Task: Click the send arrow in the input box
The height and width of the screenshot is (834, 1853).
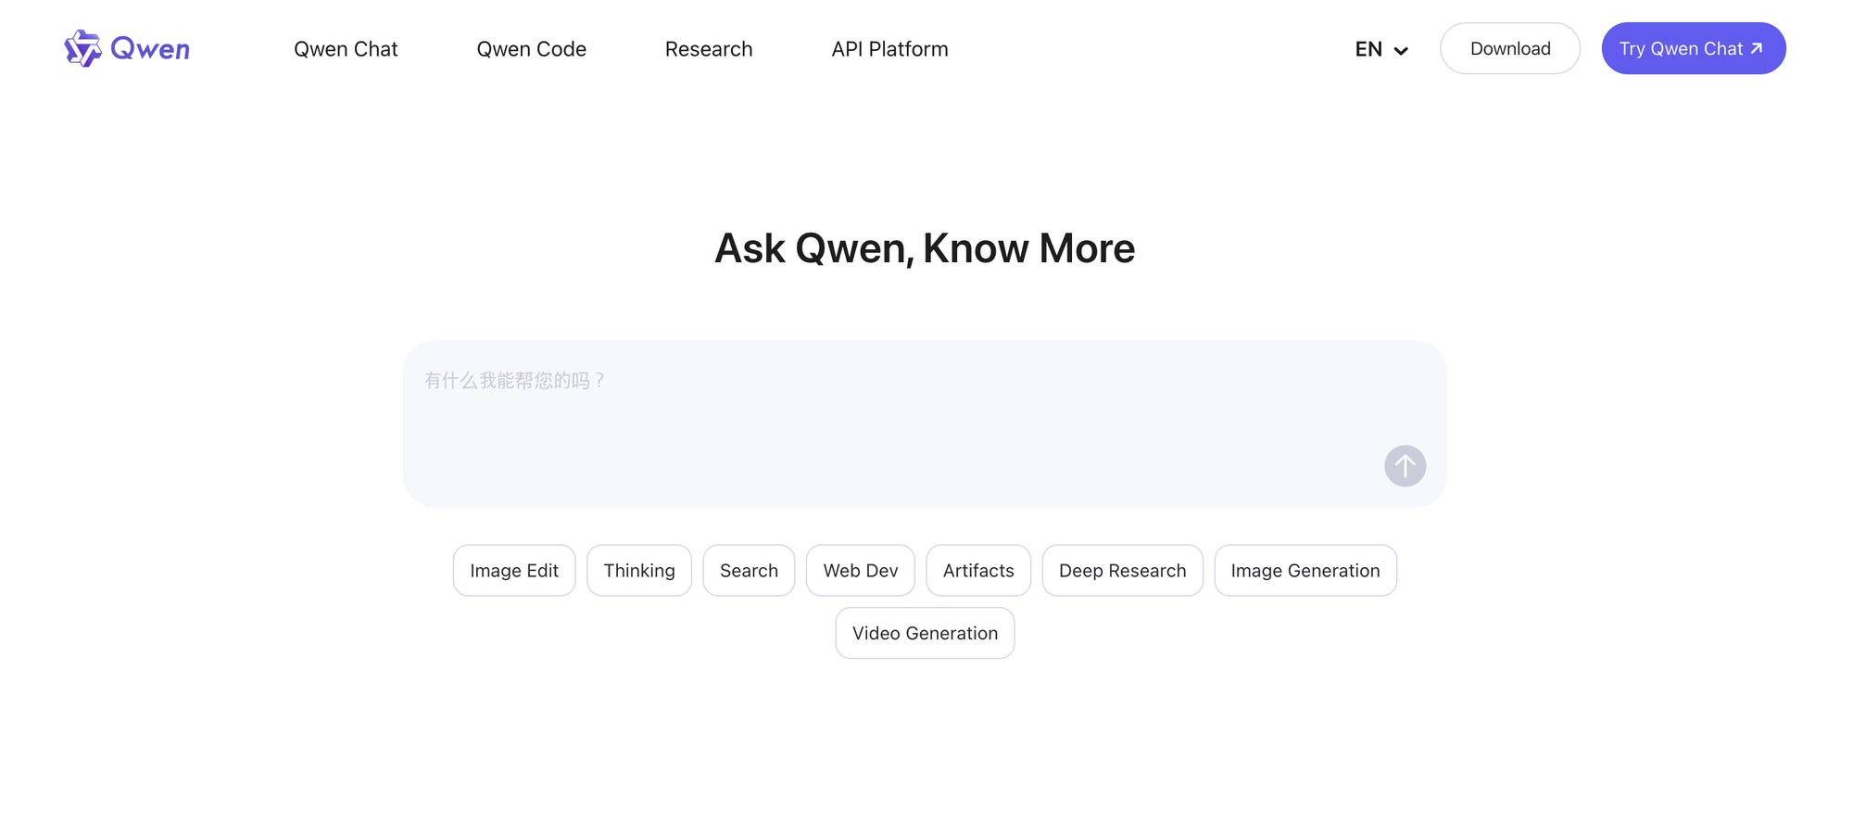Action: tap(1405, 466)
